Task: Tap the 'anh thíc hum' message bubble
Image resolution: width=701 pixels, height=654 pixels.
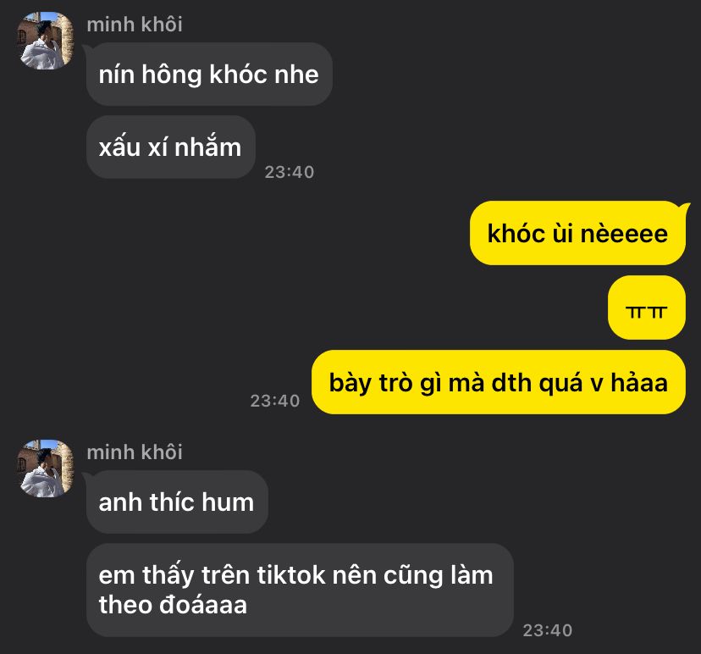Action: (177, 502)
